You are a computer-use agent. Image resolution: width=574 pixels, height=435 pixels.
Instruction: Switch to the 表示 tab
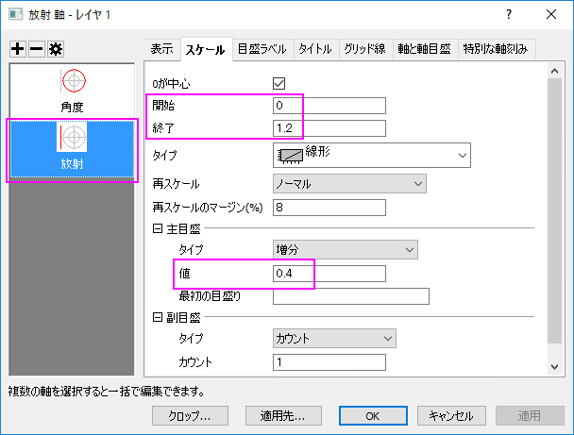(162, 49)
